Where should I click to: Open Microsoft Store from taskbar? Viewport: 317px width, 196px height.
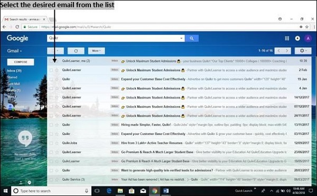click(132, 191)
